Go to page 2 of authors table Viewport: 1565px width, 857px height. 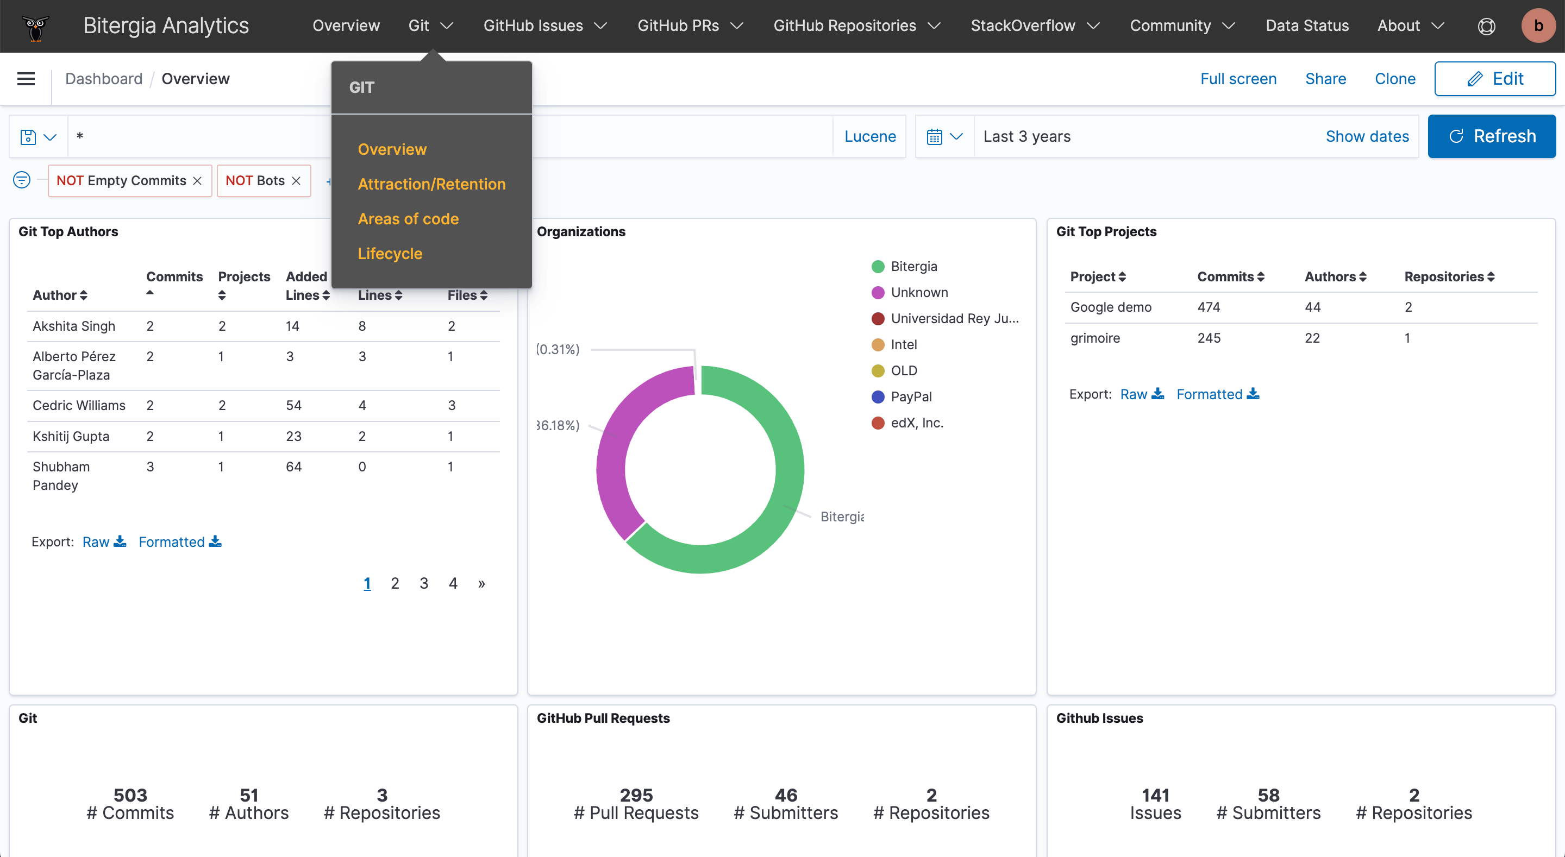pyautogui.click(x=395, y=584)
